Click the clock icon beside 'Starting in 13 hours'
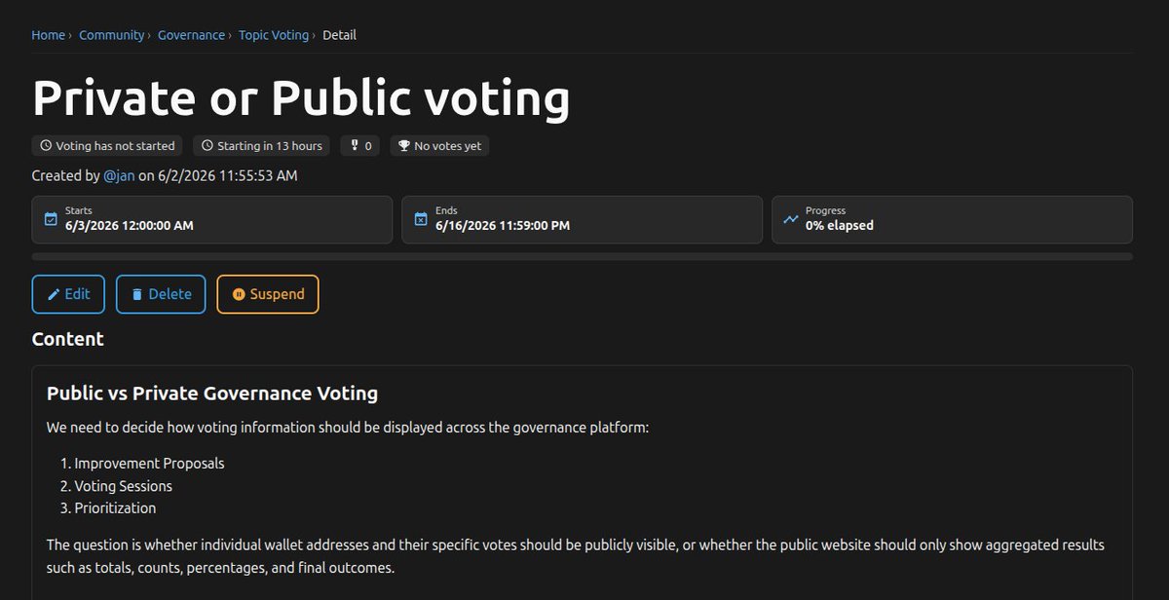Screen dimensions: 1169x600 pos(207,146)
